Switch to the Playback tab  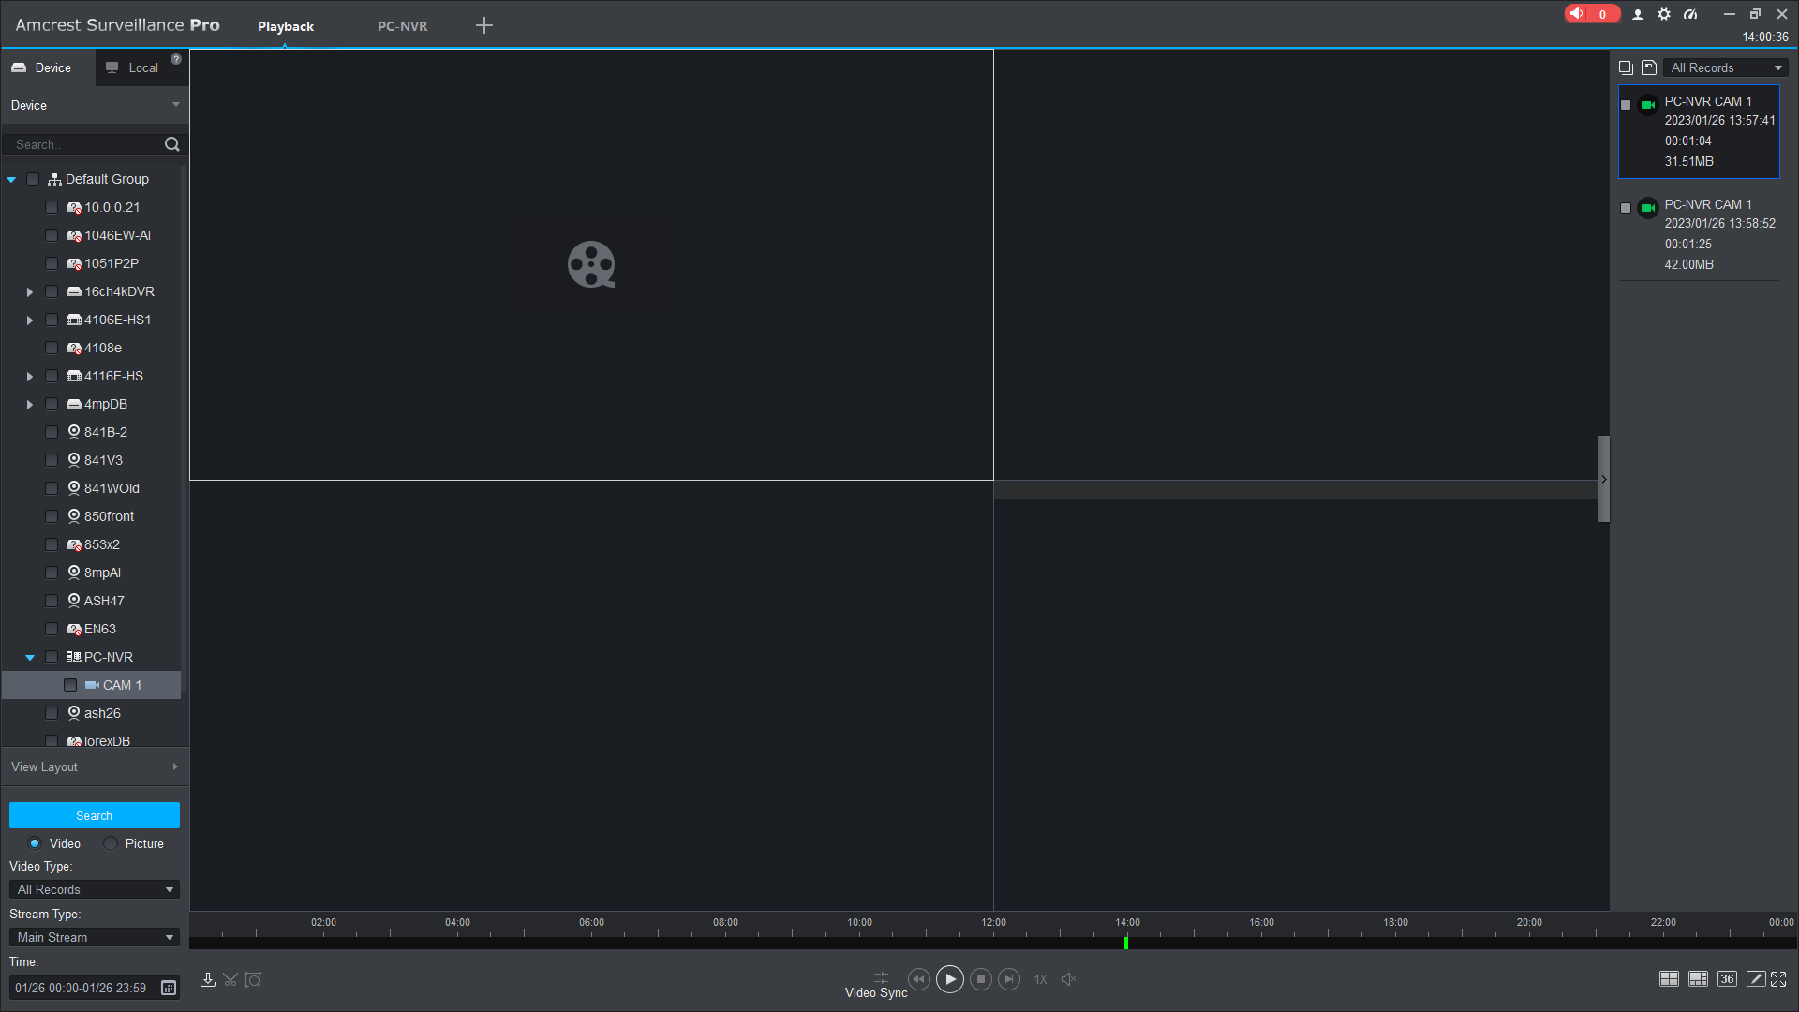(x=286, y=26)
